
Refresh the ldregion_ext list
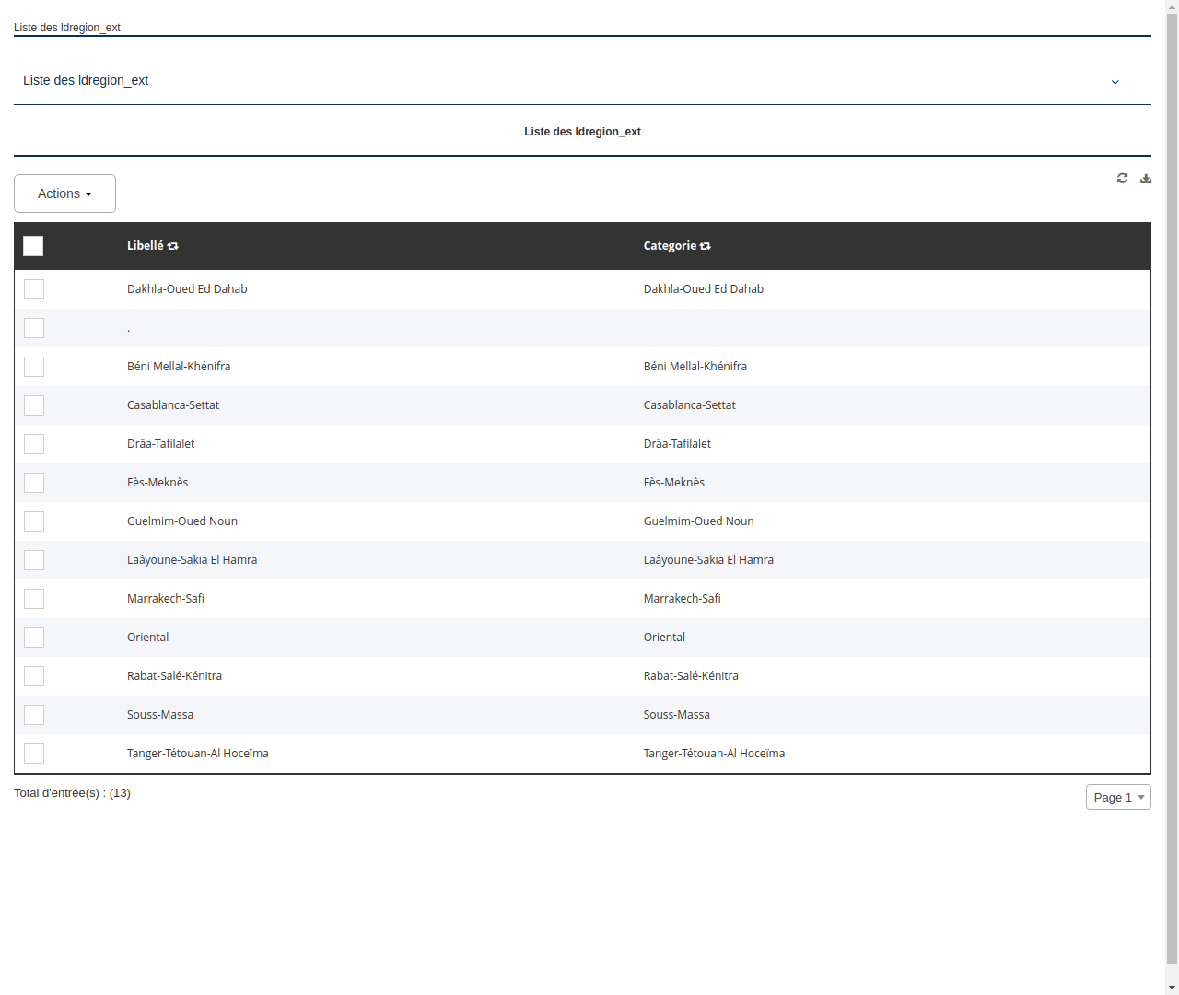pyautogui.click(x=1122, y=178)
